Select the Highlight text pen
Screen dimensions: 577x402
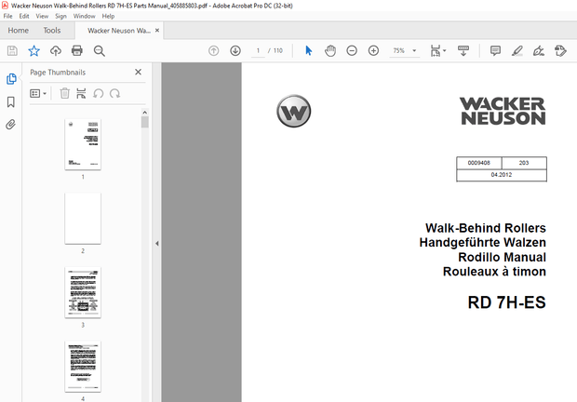click(517, 51)
